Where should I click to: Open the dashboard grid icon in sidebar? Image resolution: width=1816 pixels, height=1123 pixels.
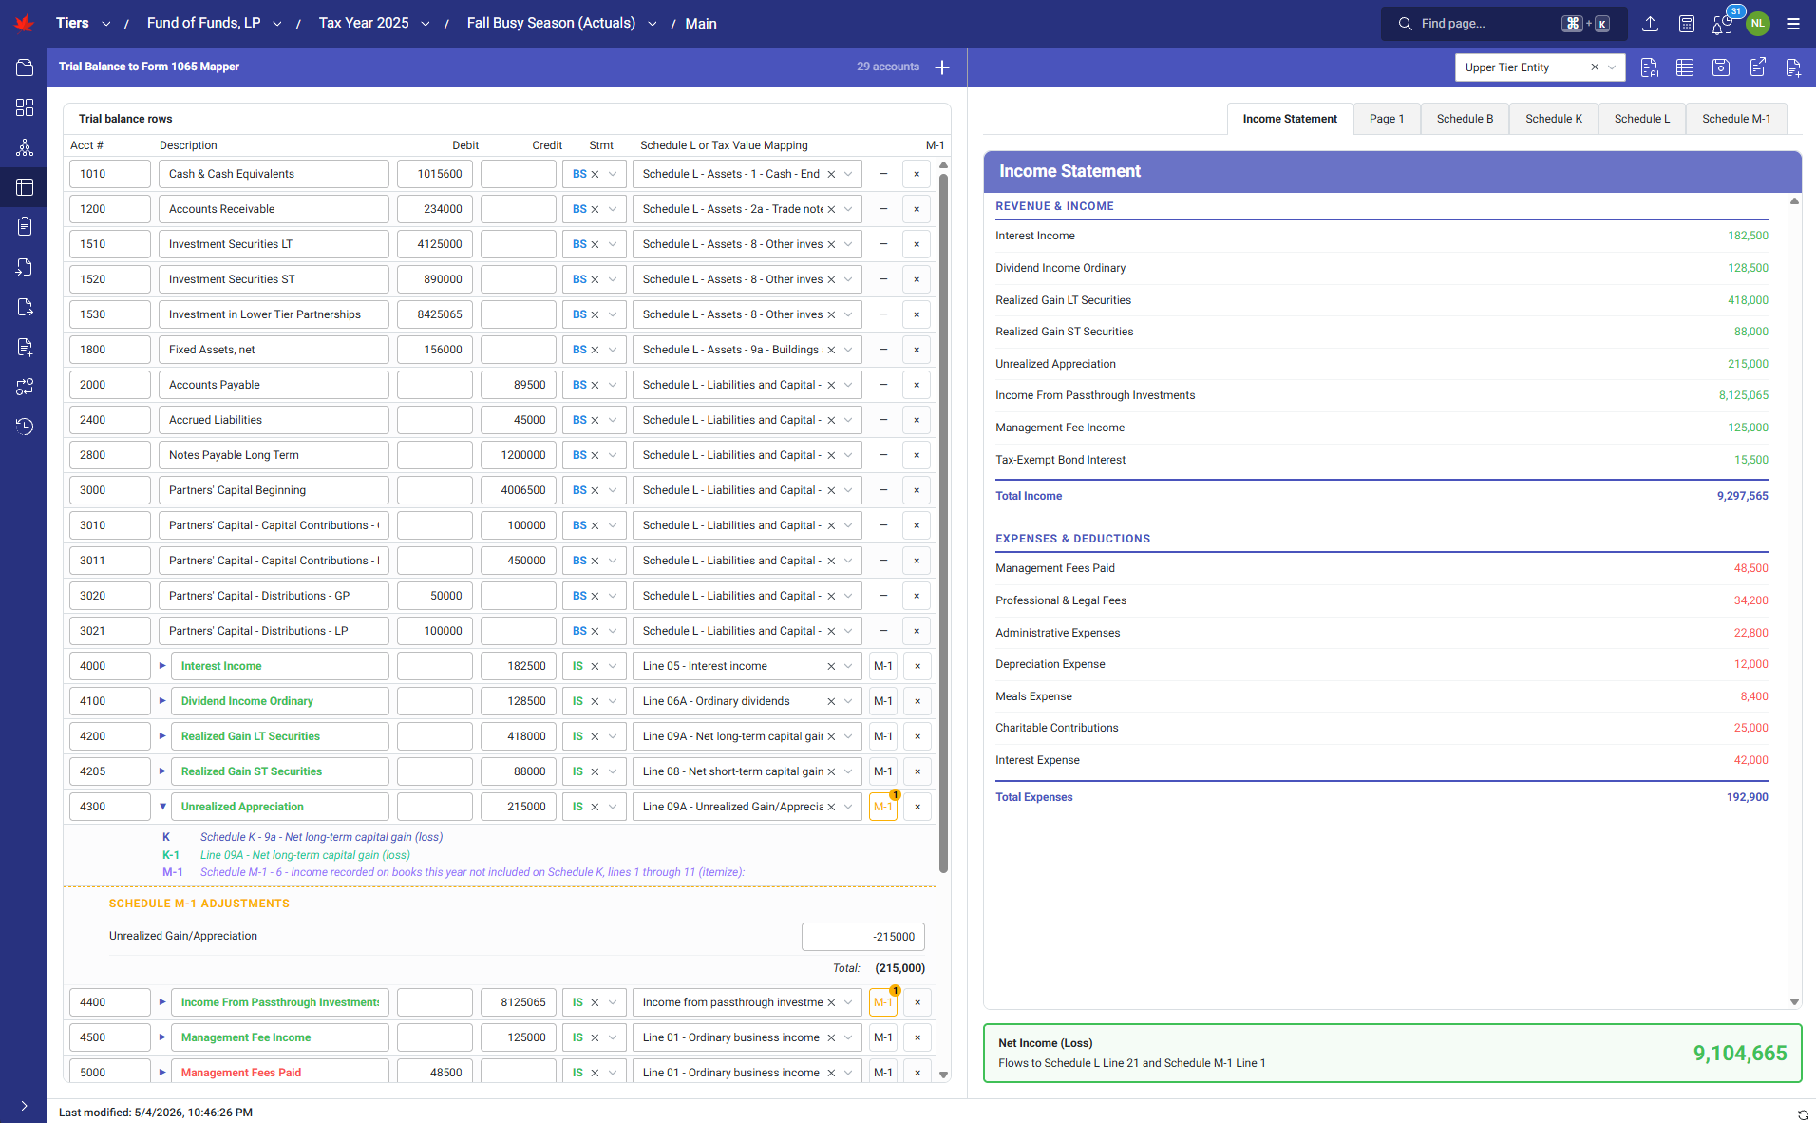[25, 107]
